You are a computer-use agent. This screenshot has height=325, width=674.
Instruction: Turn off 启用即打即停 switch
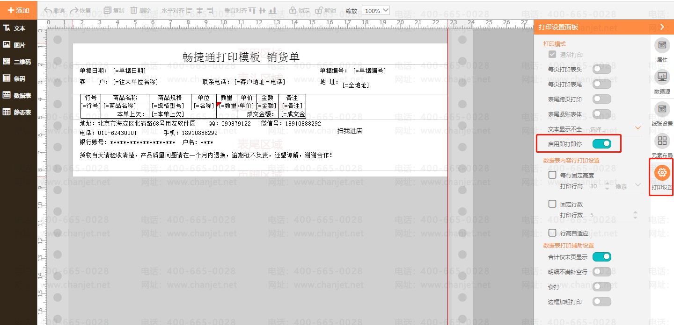pyautogui.click(x=602, y=144)
